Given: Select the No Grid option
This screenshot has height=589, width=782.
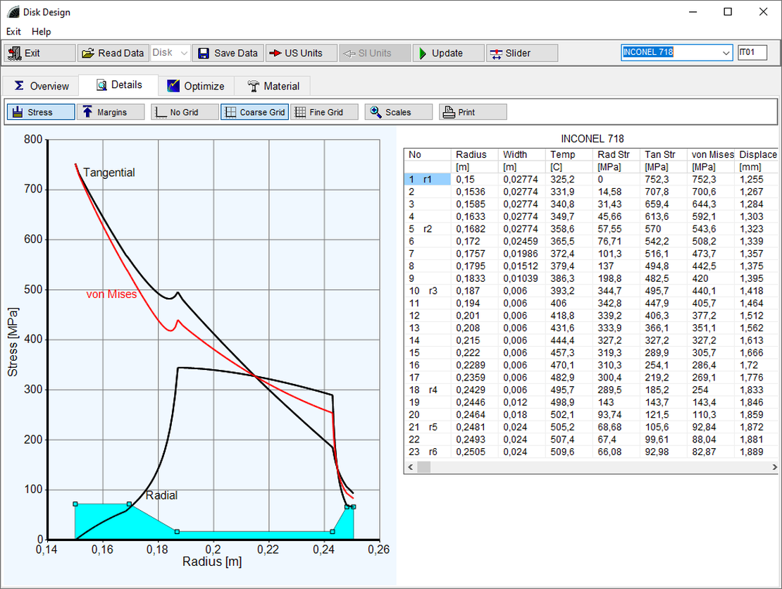Looking at the screenshot, I should click(x=185, y=112).
